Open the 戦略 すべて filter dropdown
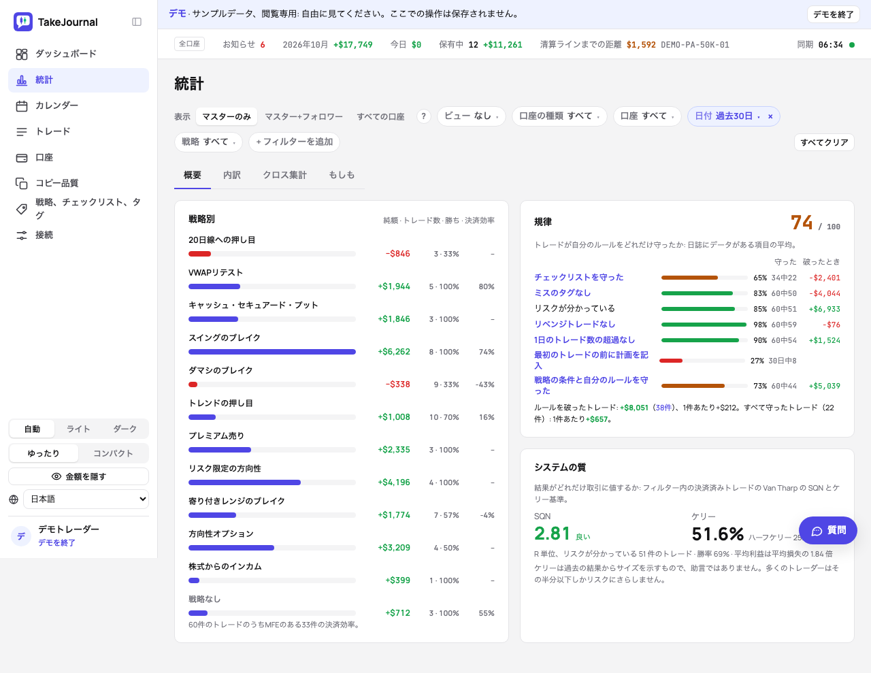The image size is (871, 673). (x=209, y=142)
